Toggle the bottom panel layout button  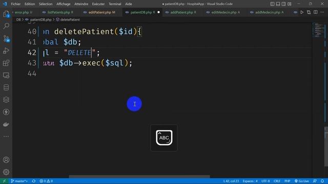(278, 4)
